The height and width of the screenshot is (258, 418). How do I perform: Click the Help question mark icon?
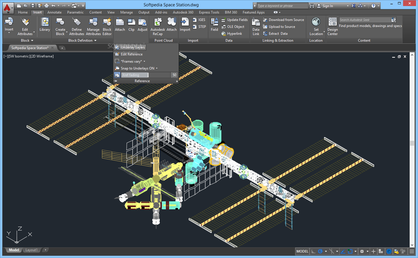[x=373, y=6]
